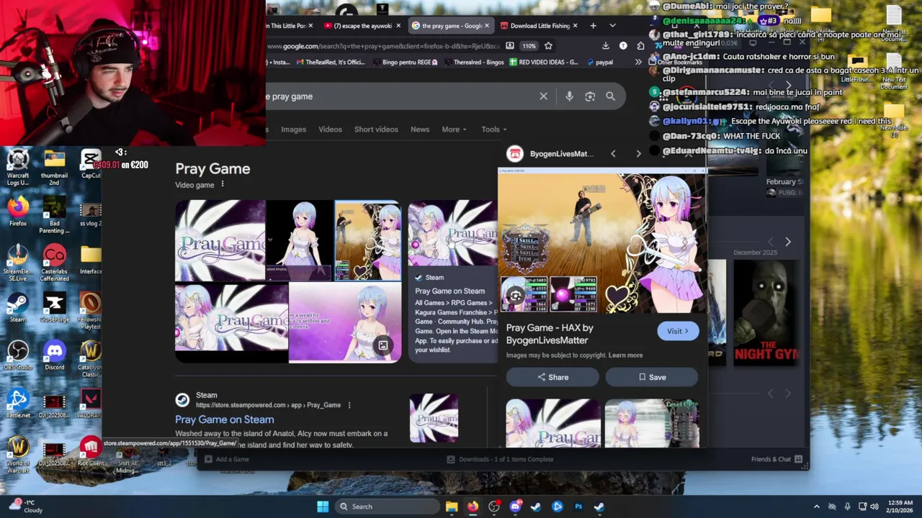
Task: Go to next image in viewer
Action: (x=638, y=153)
